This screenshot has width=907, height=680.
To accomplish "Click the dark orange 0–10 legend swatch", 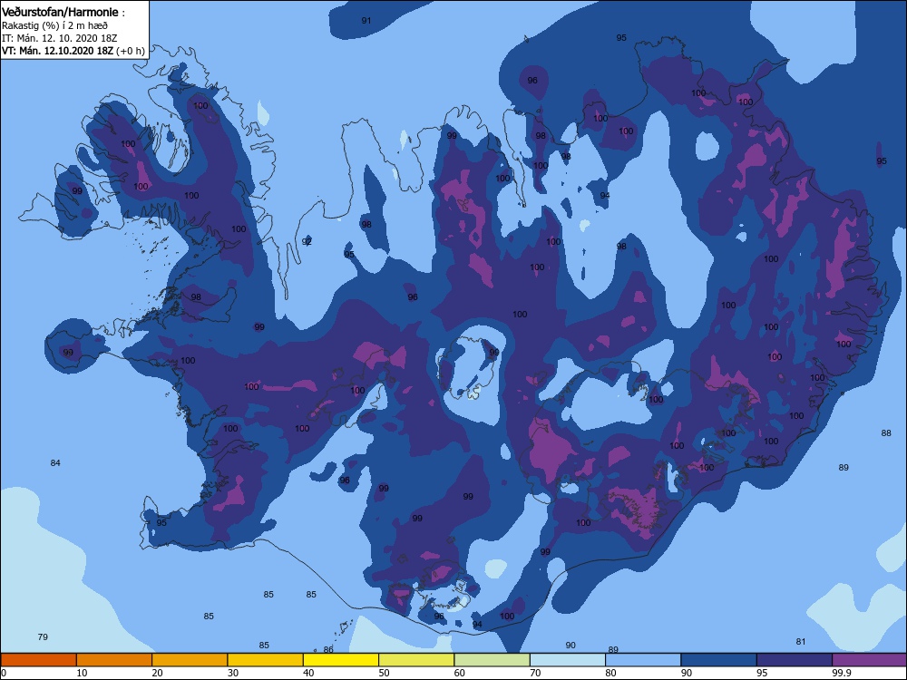I will point(38,660).
